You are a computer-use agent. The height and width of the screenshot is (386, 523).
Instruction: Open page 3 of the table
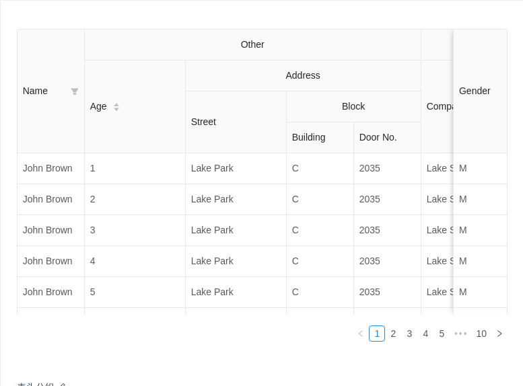(x=409, y=334)
